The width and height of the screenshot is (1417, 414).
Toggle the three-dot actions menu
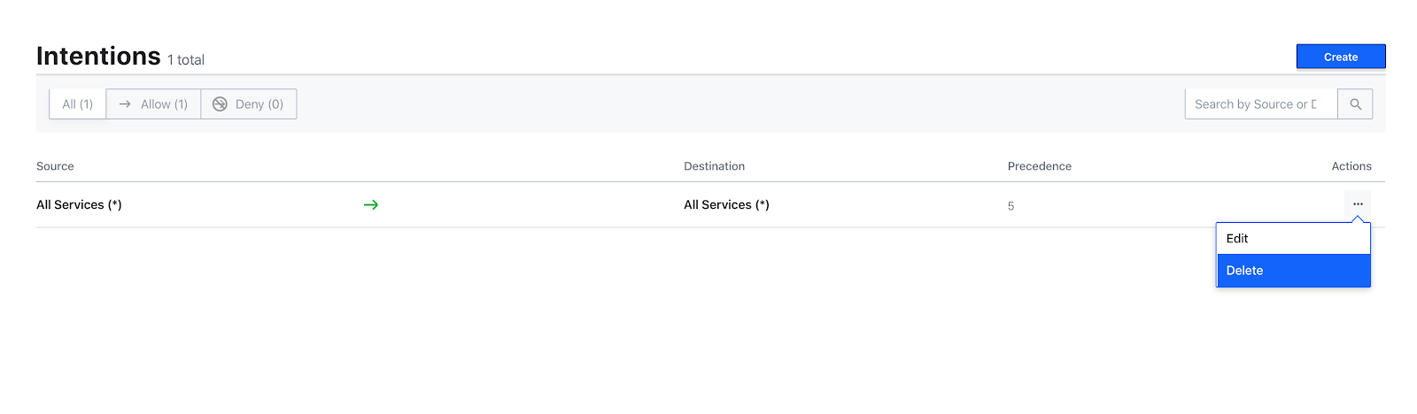pos(1357,204)
